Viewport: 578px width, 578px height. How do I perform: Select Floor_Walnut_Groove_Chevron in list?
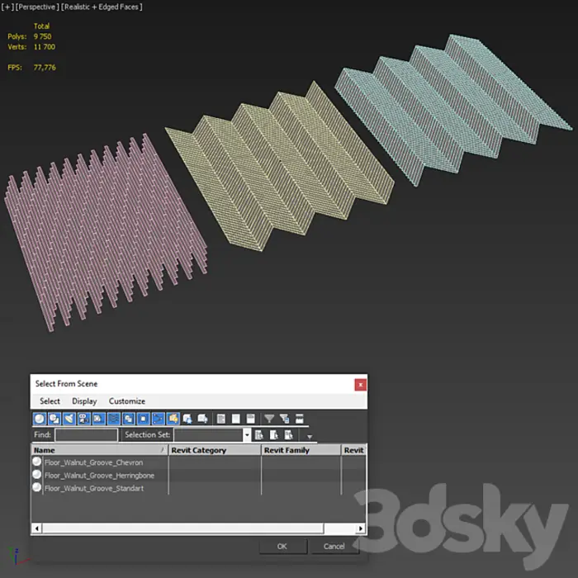pyautogui.click(x=93, y=462)
